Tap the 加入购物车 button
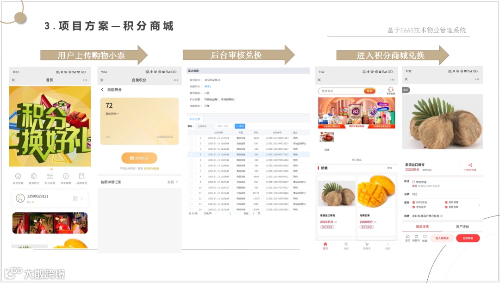 tap(442, 238)
